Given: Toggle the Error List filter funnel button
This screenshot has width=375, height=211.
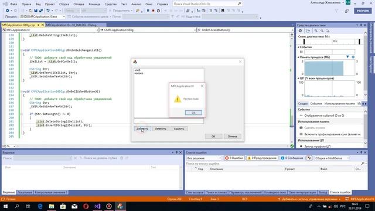Looking at the screenshot, I should click(309, 158).
